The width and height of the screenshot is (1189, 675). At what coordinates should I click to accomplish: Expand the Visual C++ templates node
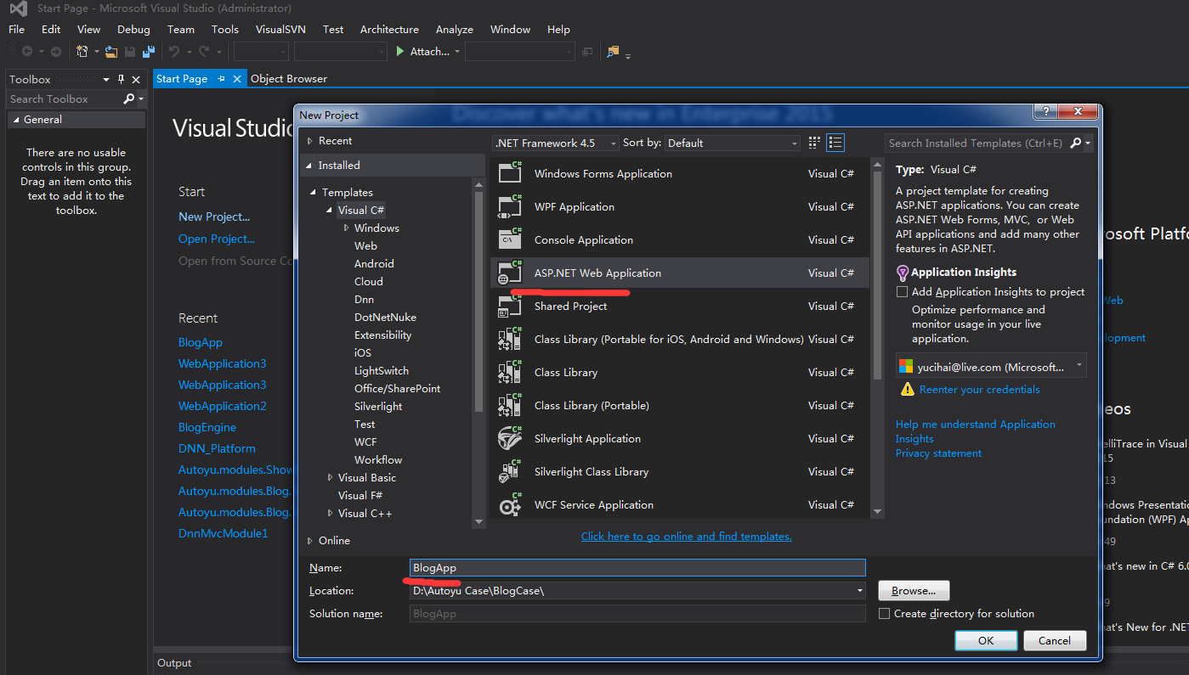(330, 513)
